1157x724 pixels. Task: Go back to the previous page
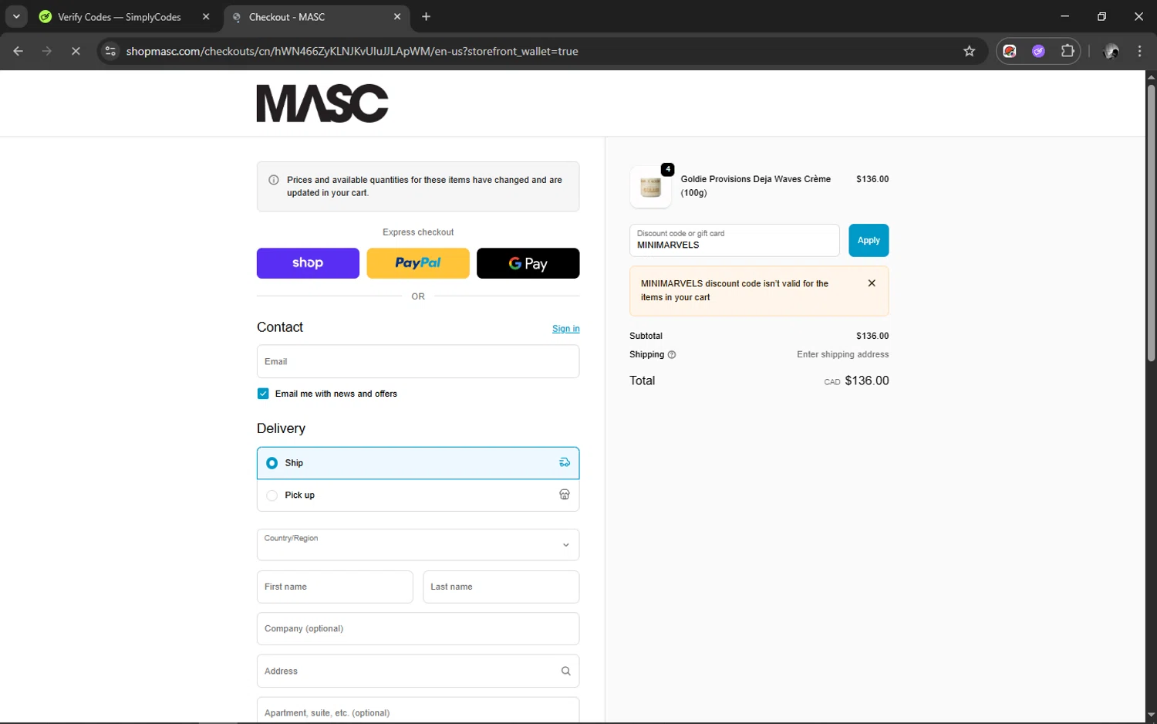(x=19, y=51)
